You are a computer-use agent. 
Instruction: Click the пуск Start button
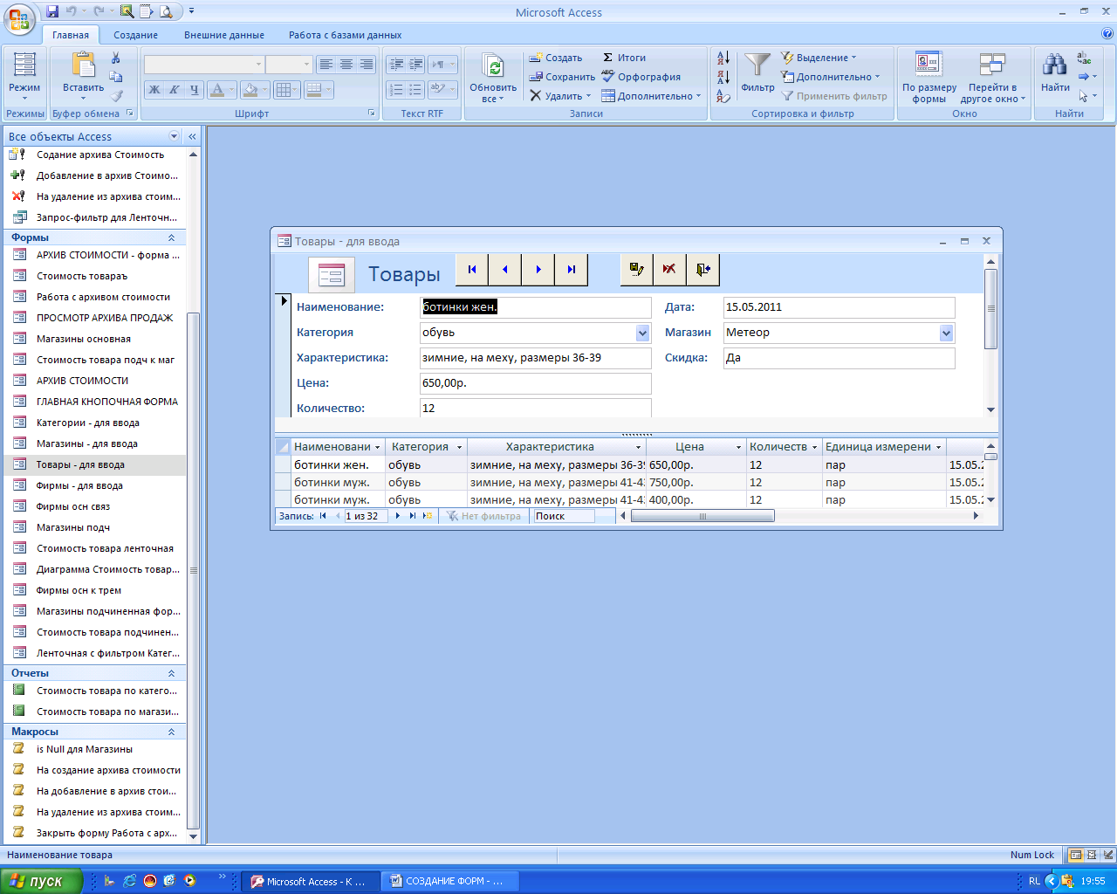pos(40,881)
